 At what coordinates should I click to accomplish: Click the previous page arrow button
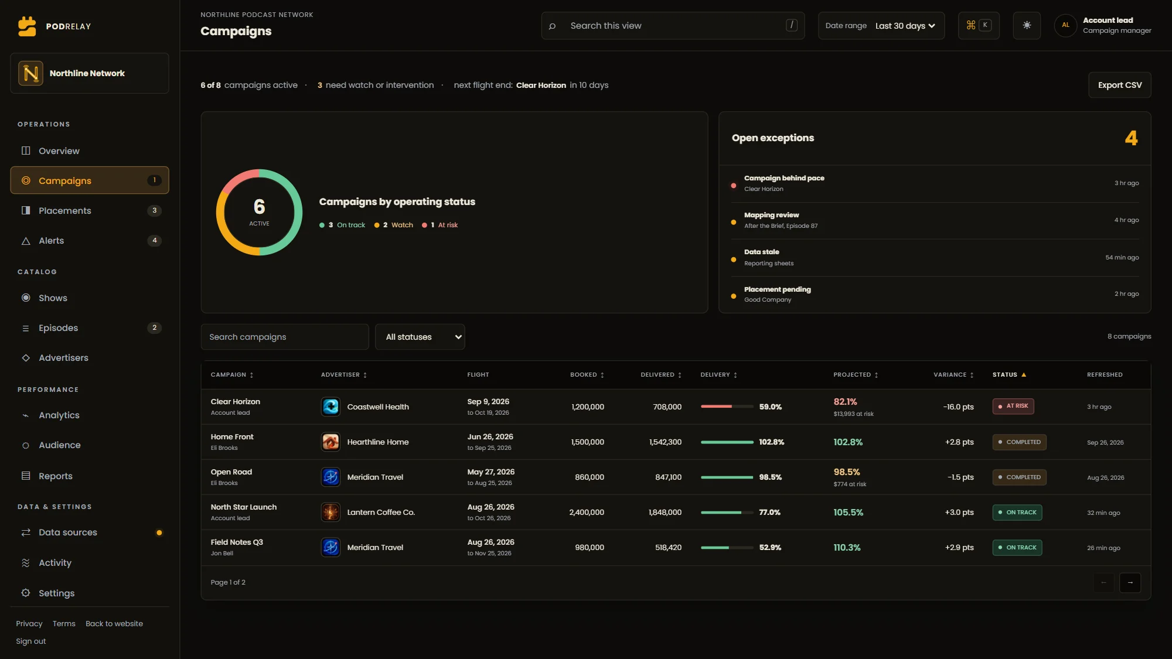(x=1103, y=582)
